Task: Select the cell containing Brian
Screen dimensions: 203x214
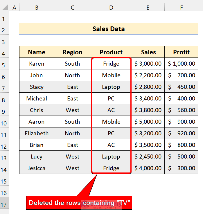Action: pyautogui.click(x=37, y=145)
